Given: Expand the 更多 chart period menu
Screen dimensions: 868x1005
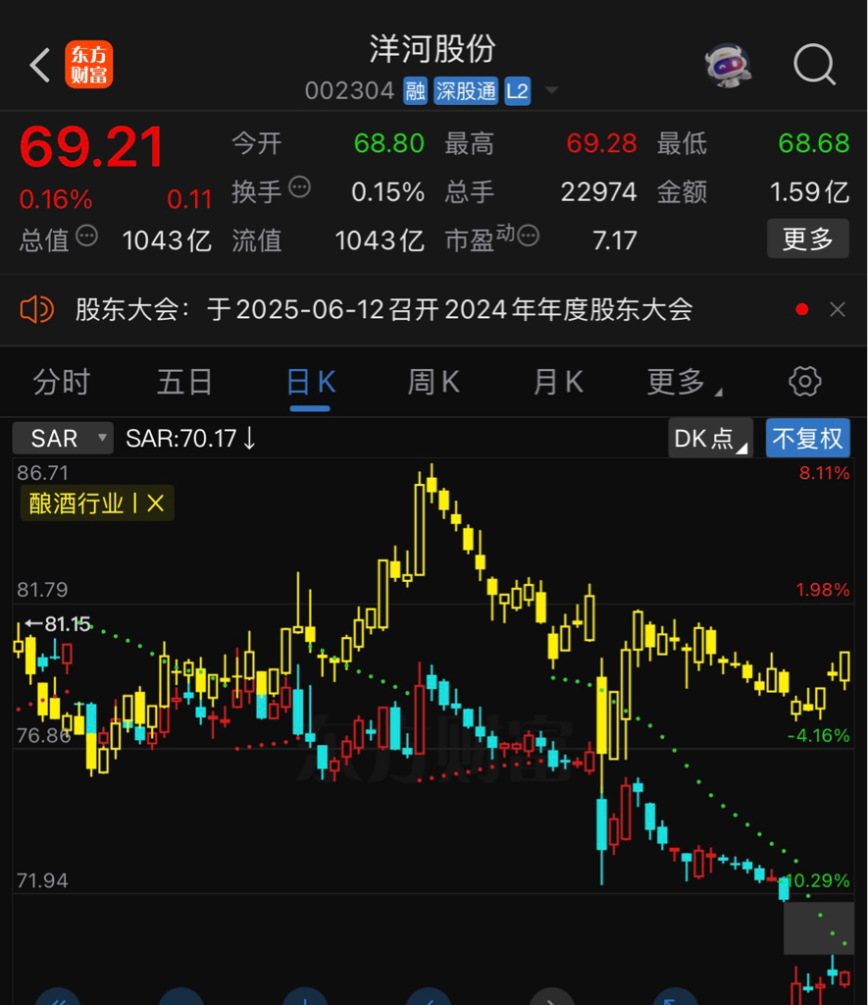Looking at the screenshot, I should pos(684,382).
